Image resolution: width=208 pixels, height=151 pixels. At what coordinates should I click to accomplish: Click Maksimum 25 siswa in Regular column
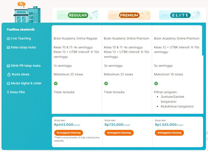tap(68, 74)
